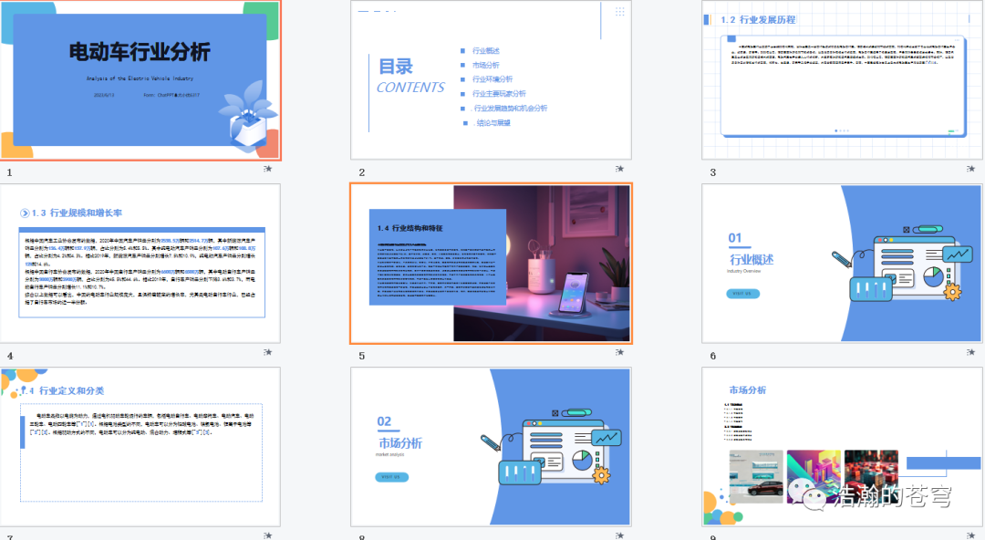Select the 行业定义和分类 slide thumbnail

[140, 447]
